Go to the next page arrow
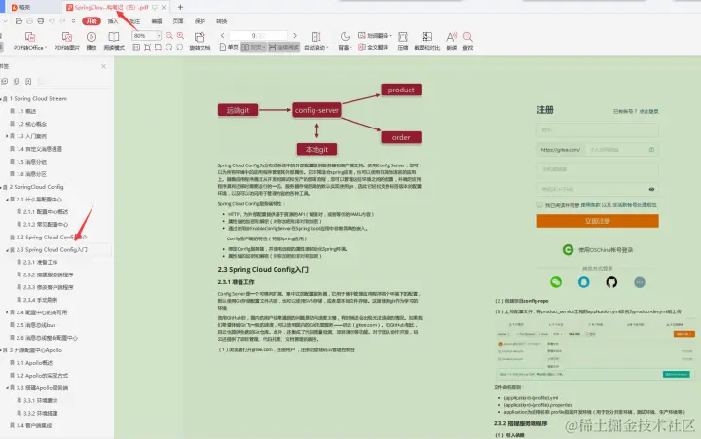701x439 pixels. click(x=295, y=35)
